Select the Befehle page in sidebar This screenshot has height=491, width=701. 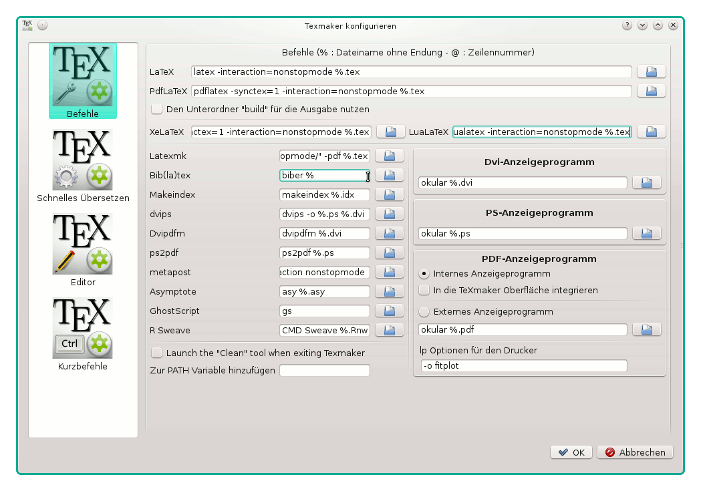point(83,81)
